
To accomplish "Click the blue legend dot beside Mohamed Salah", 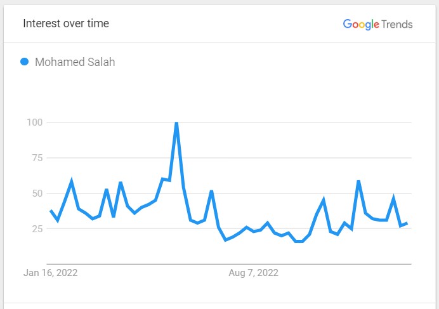I will coord(24,62).
